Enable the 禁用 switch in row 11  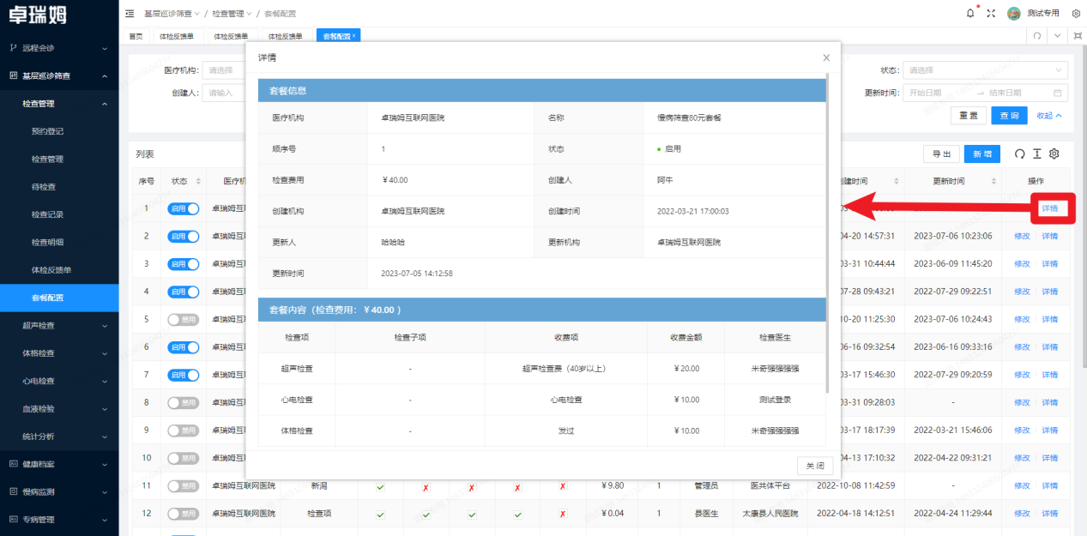pos(184,485)
